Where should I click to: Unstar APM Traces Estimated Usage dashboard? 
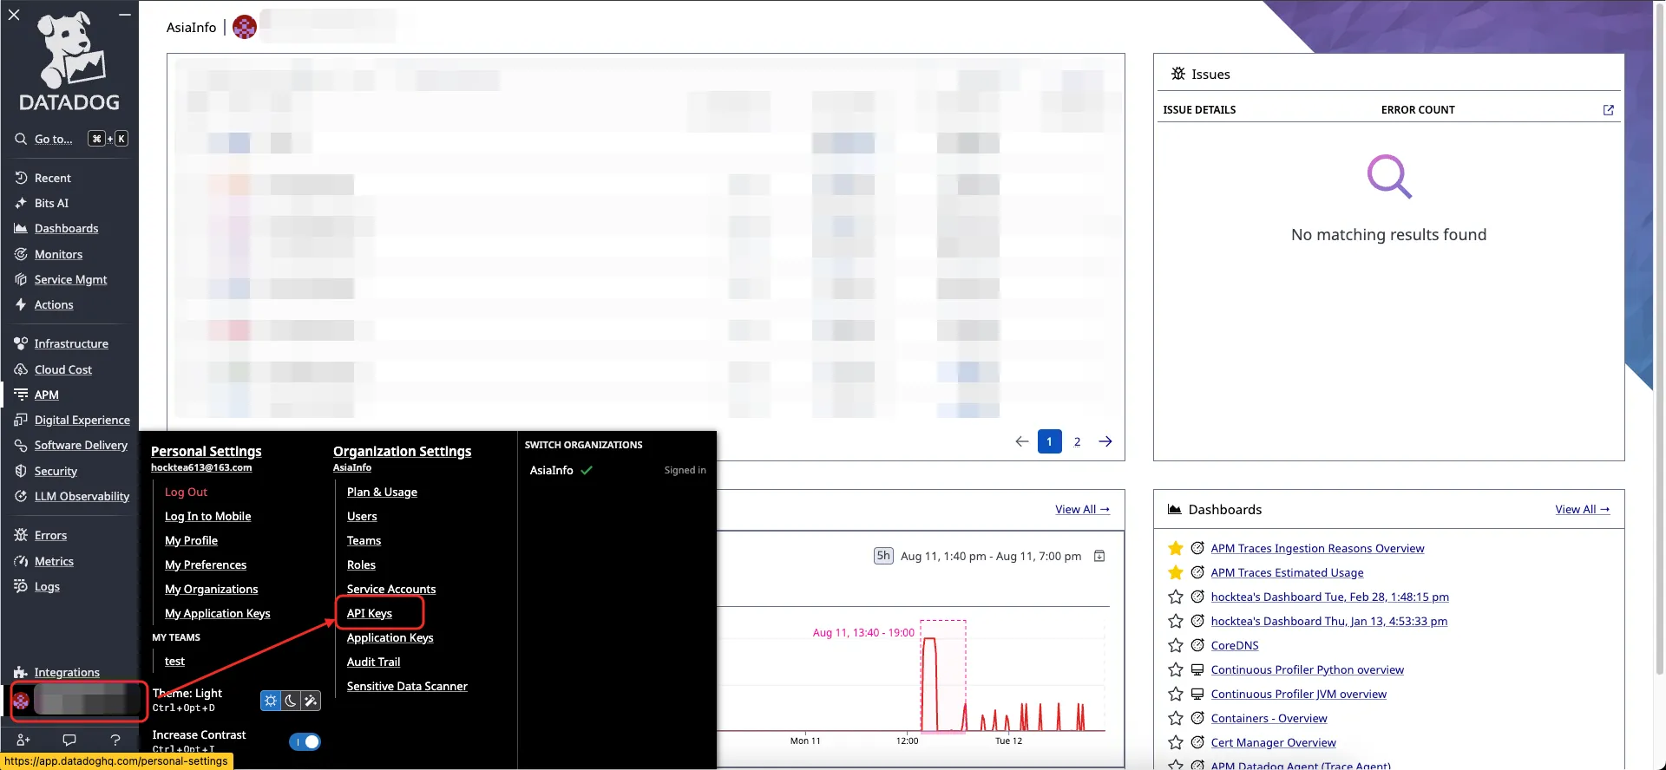pos(1176,572)
